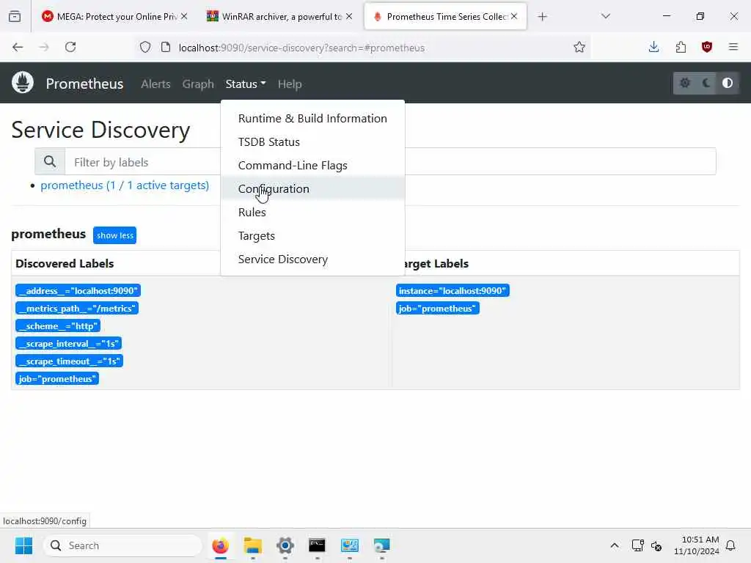
Task: Open File Explorer from taskbar
Action: click(x=253, y=545)
